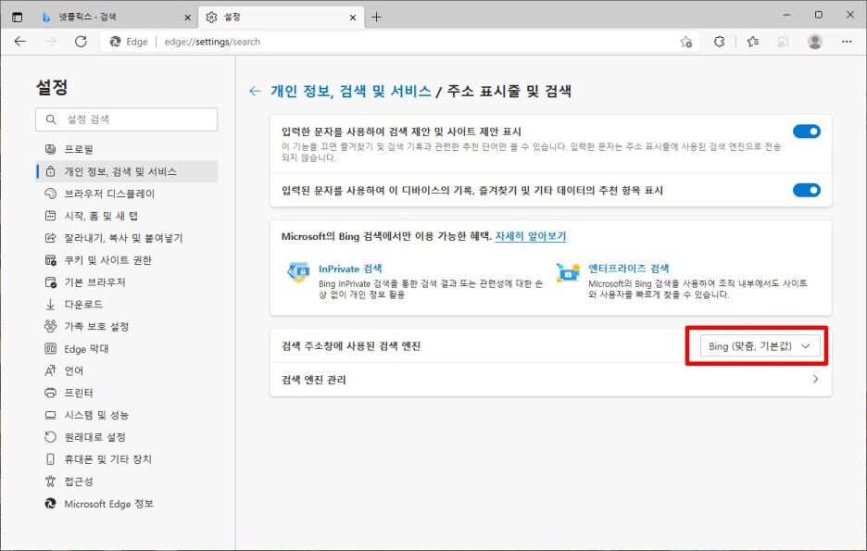Open the Favorites list icon
This screenshot has height=551, width=867.
pos(752,42)
